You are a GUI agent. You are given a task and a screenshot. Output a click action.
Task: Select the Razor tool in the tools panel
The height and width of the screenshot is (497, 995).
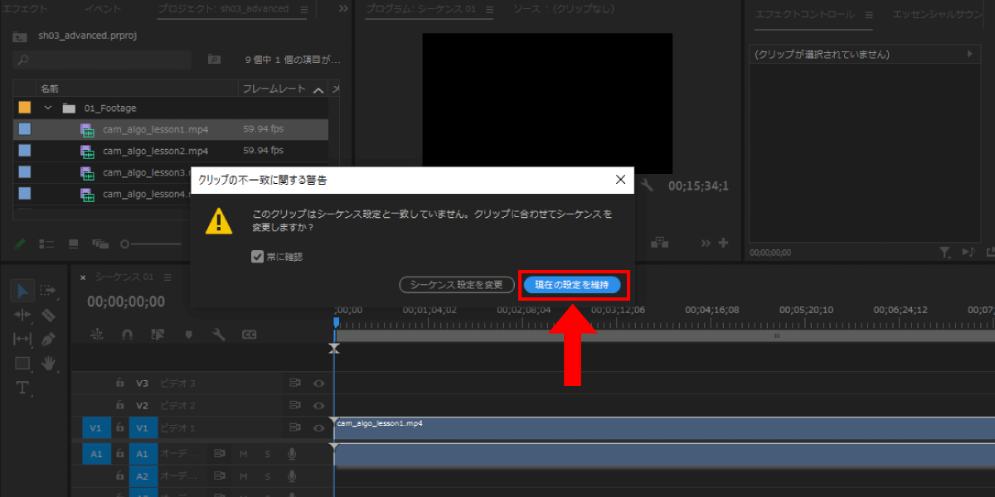tap(48, 315)
